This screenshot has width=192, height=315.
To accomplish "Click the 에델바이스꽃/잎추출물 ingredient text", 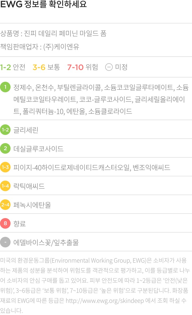I will pos(46,242).
